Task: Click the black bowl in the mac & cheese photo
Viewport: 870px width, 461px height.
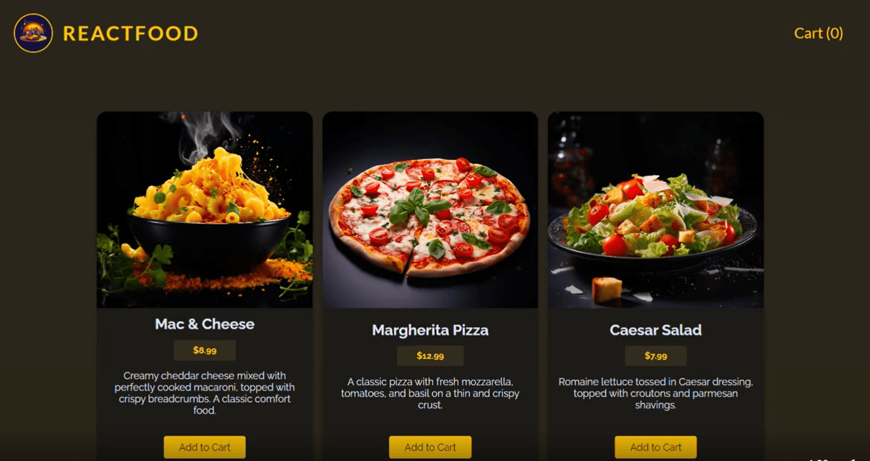Action: (208, 245)
